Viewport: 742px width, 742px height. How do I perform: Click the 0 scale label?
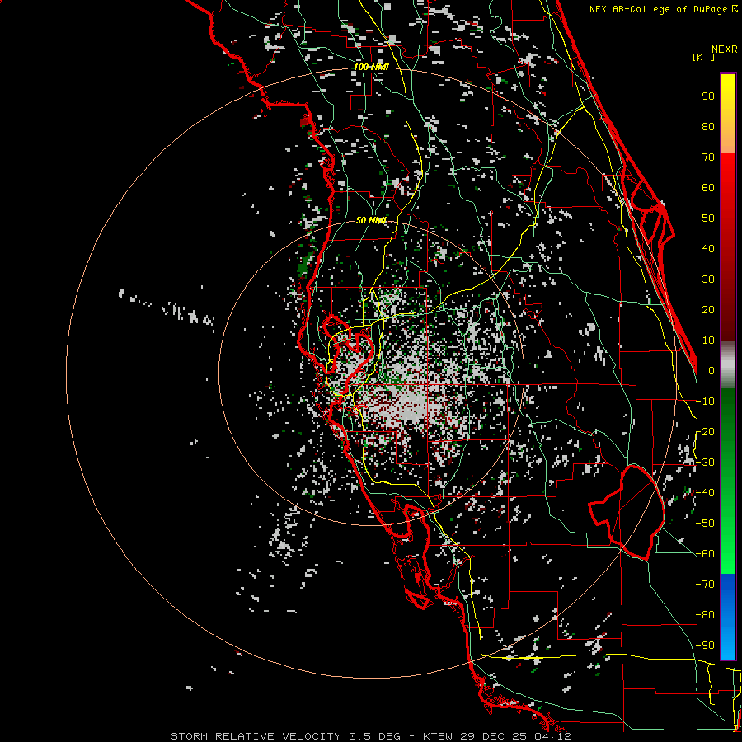coord(711,371)
